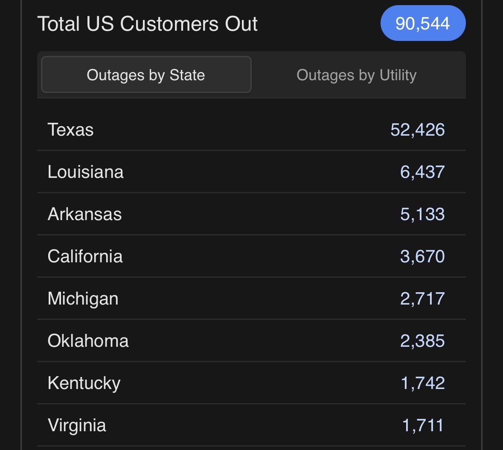Image resolution: width=503 pixels, height=450 pixels.
Task: Open Michigan outage details
Action: [83, 299]
